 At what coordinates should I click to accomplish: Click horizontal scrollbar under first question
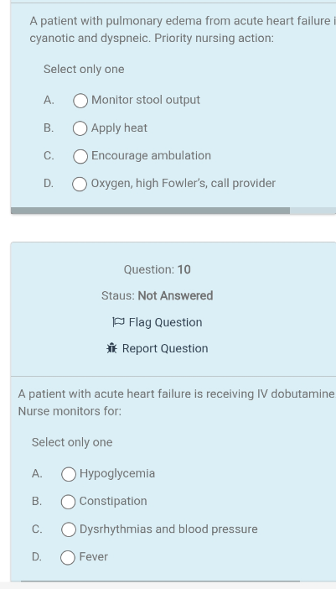click(x=150, y=211)
